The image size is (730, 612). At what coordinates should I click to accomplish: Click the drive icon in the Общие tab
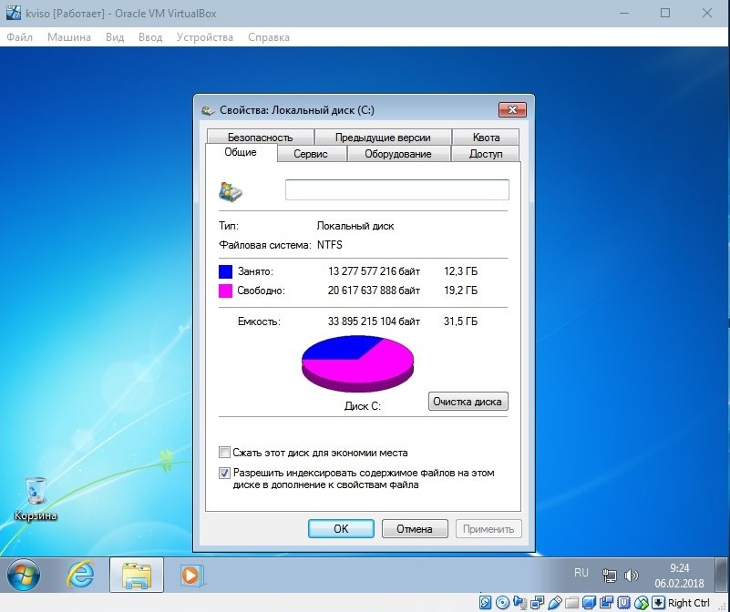(231, 191)
